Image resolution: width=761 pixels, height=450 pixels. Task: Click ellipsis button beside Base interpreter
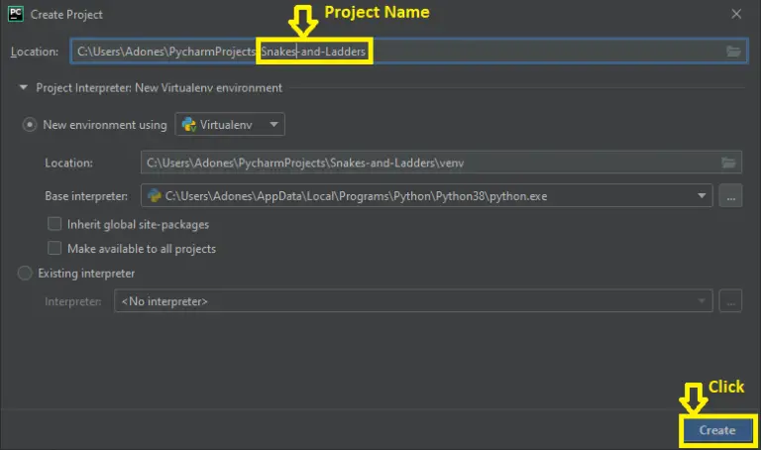[730, 196]
